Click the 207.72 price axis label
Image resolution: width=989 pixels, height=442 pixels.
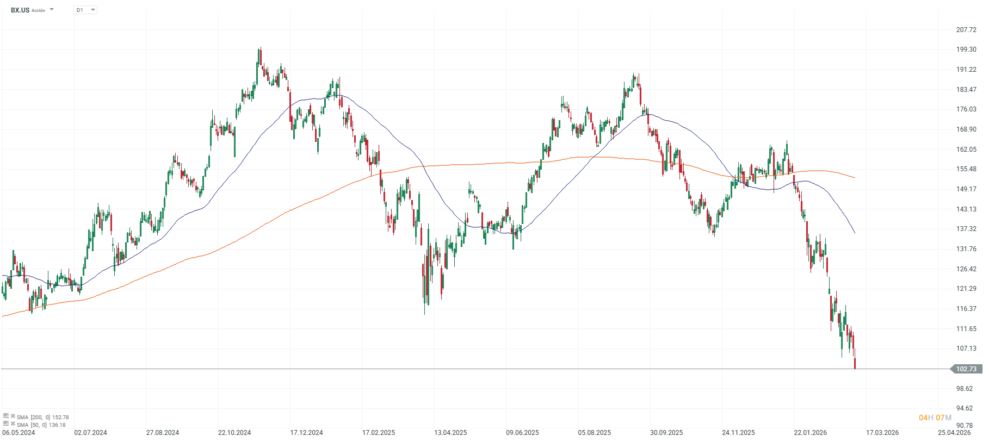(x=966, y=30)
